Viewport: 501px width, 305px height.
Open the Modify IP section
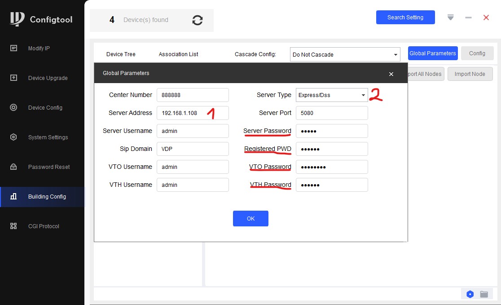[39, 49]
